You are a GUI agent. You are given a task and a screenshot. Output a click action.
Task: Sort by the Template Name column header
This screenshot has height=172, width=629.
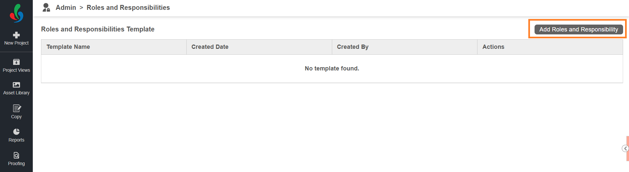(68, 47)
